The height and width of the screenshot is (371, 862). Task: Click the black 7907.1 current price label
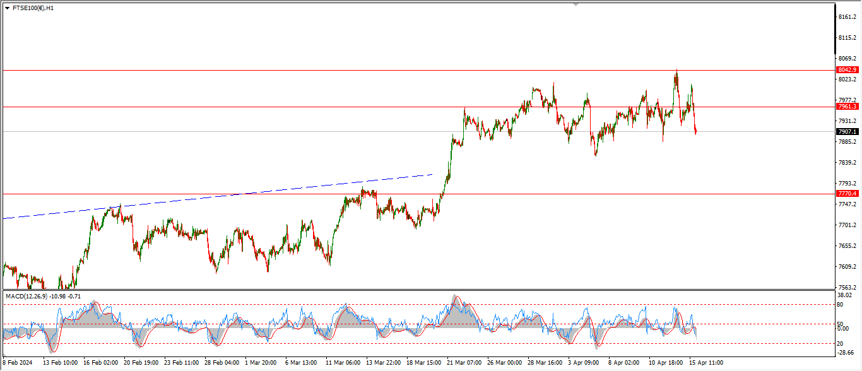(847, 132)
